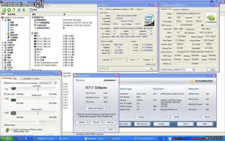Switch to TechPowerUp GPU-Z taskbar button

(146, 139)
